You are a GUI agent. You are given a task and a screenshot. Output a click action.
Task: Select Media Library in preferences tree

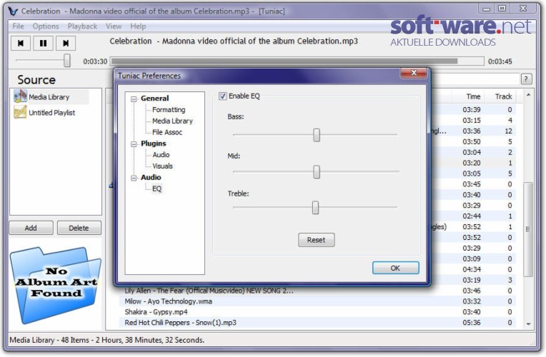(x=172, y=121)
